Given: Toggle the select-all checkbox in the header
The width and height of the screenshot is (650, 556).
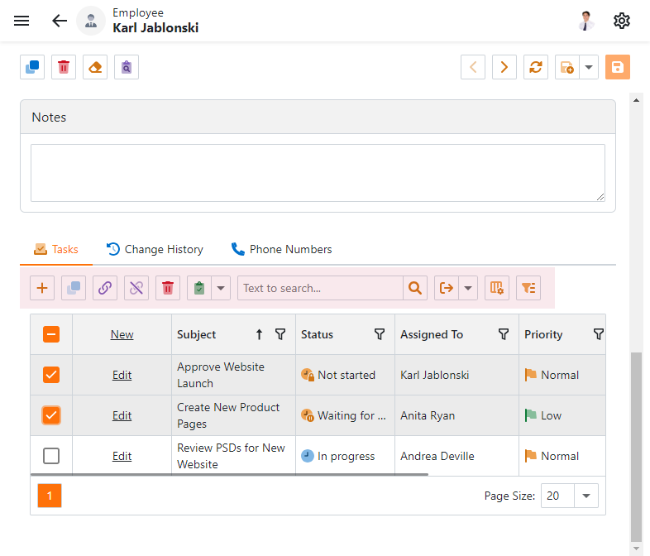Looking at the screenshot, I should click(51, 334).
